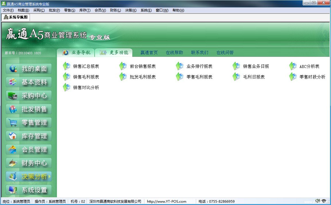Open the 会员(V) menu

tap(100, 10)
